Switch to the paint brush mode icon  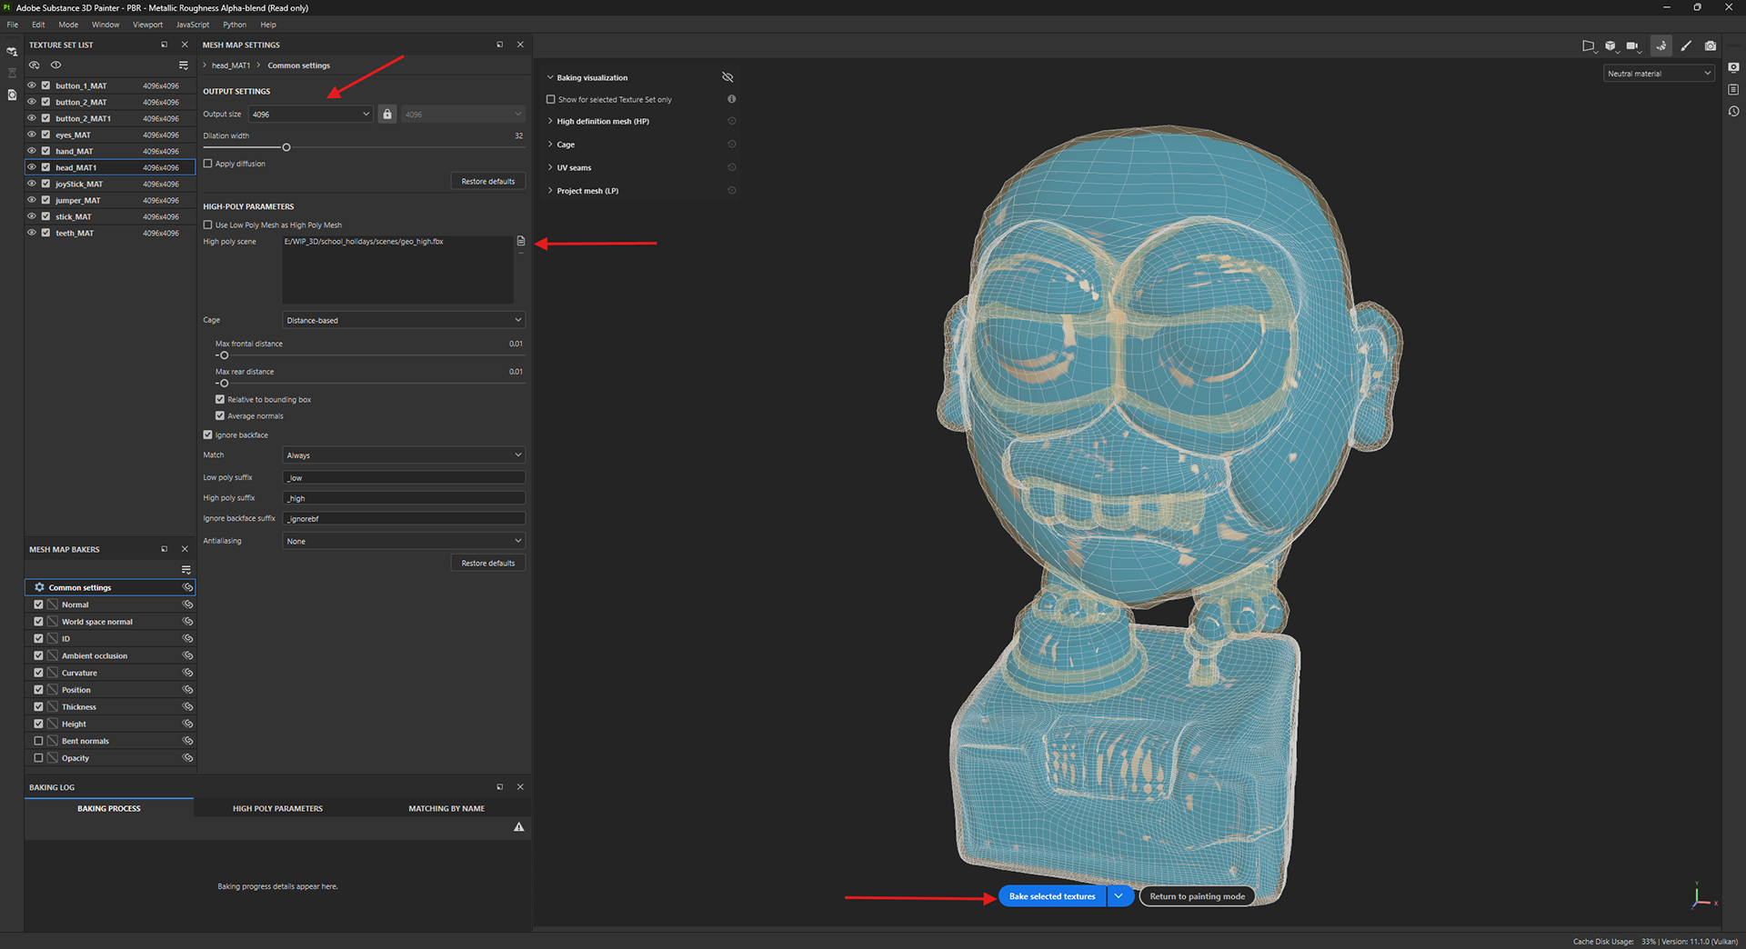pos(1686,45)
